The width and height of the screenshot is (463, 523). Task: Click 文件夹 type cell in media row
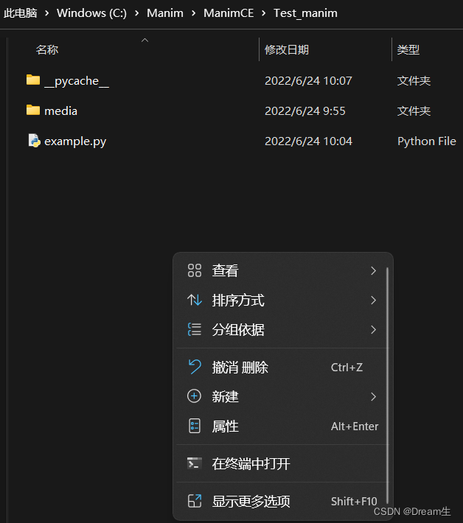tap(414, 110)
